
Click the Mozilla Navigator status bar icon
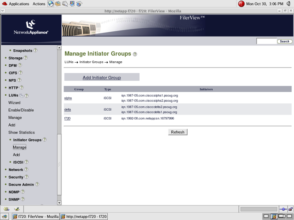click(6, 209)
